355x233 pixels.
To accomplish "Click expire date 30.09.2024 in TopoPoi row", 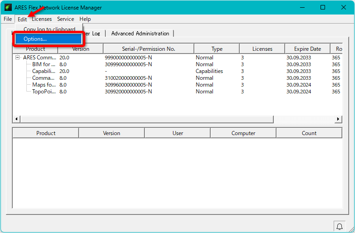I will point(299,91).
